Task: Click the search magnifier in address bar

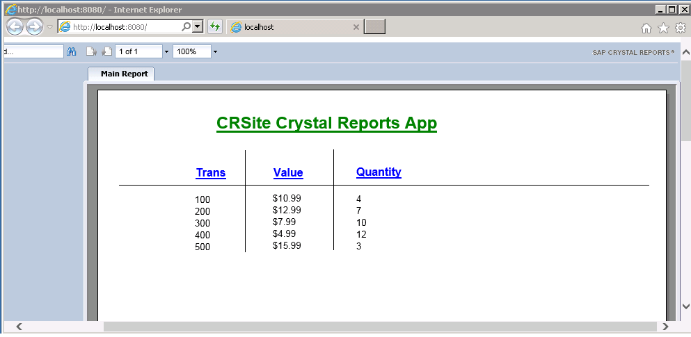Action: [x=186, y=26]
